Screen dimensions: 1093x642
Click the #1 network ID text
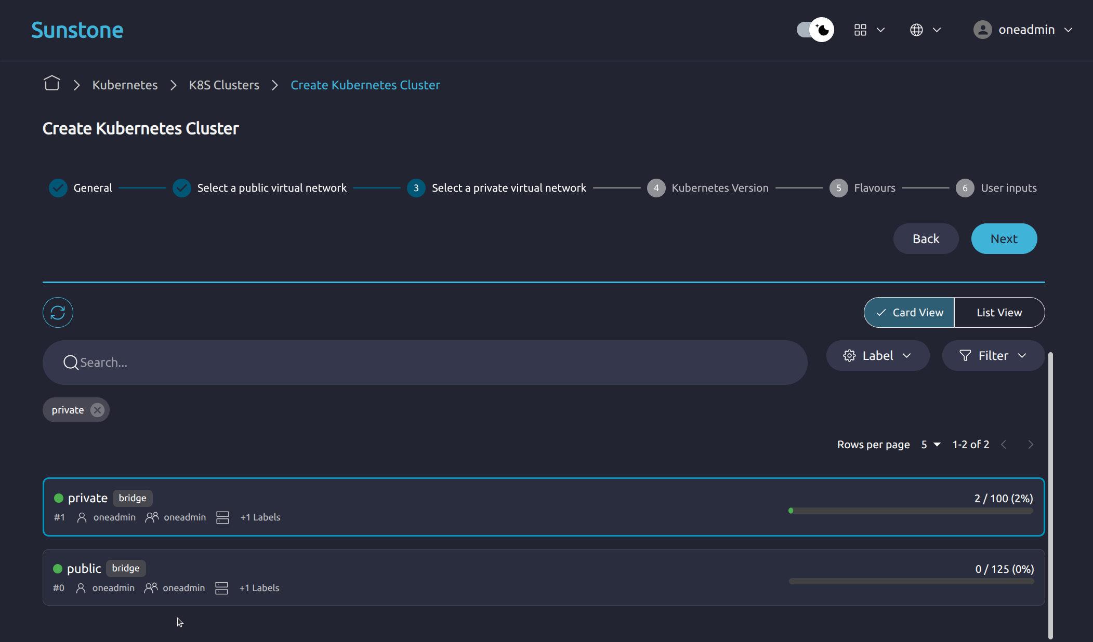[59, 517]
